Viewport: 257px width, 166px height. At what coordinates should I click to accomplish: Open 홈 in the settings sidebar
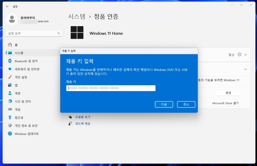tap(34, 45)
